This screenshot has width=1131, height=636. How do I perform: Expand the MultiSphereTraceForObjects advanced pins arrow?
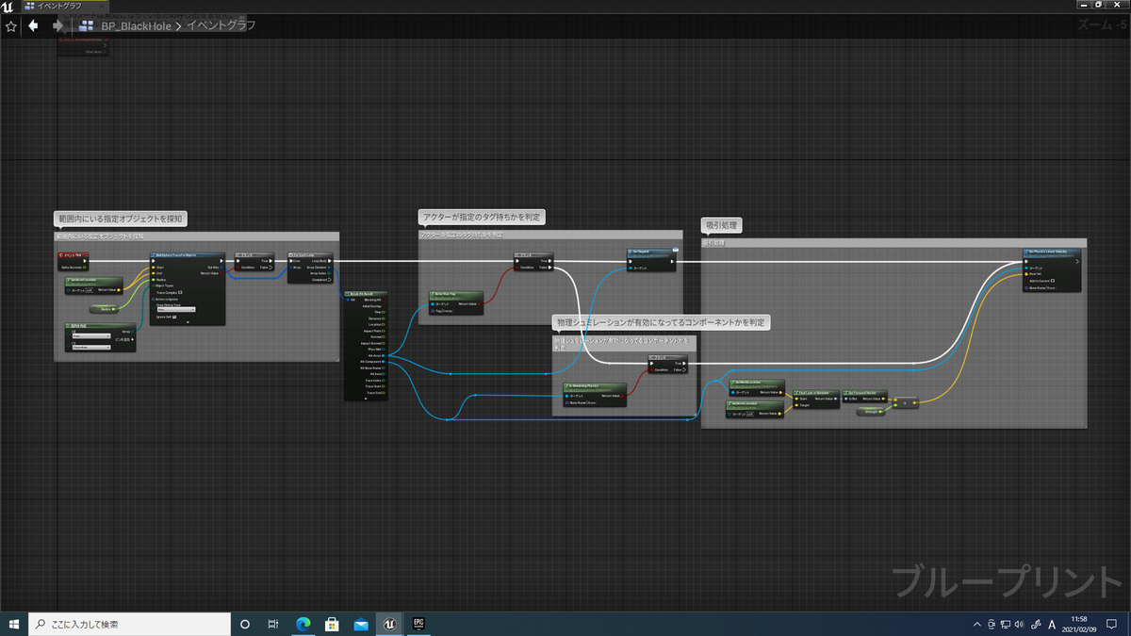[188, 322]
